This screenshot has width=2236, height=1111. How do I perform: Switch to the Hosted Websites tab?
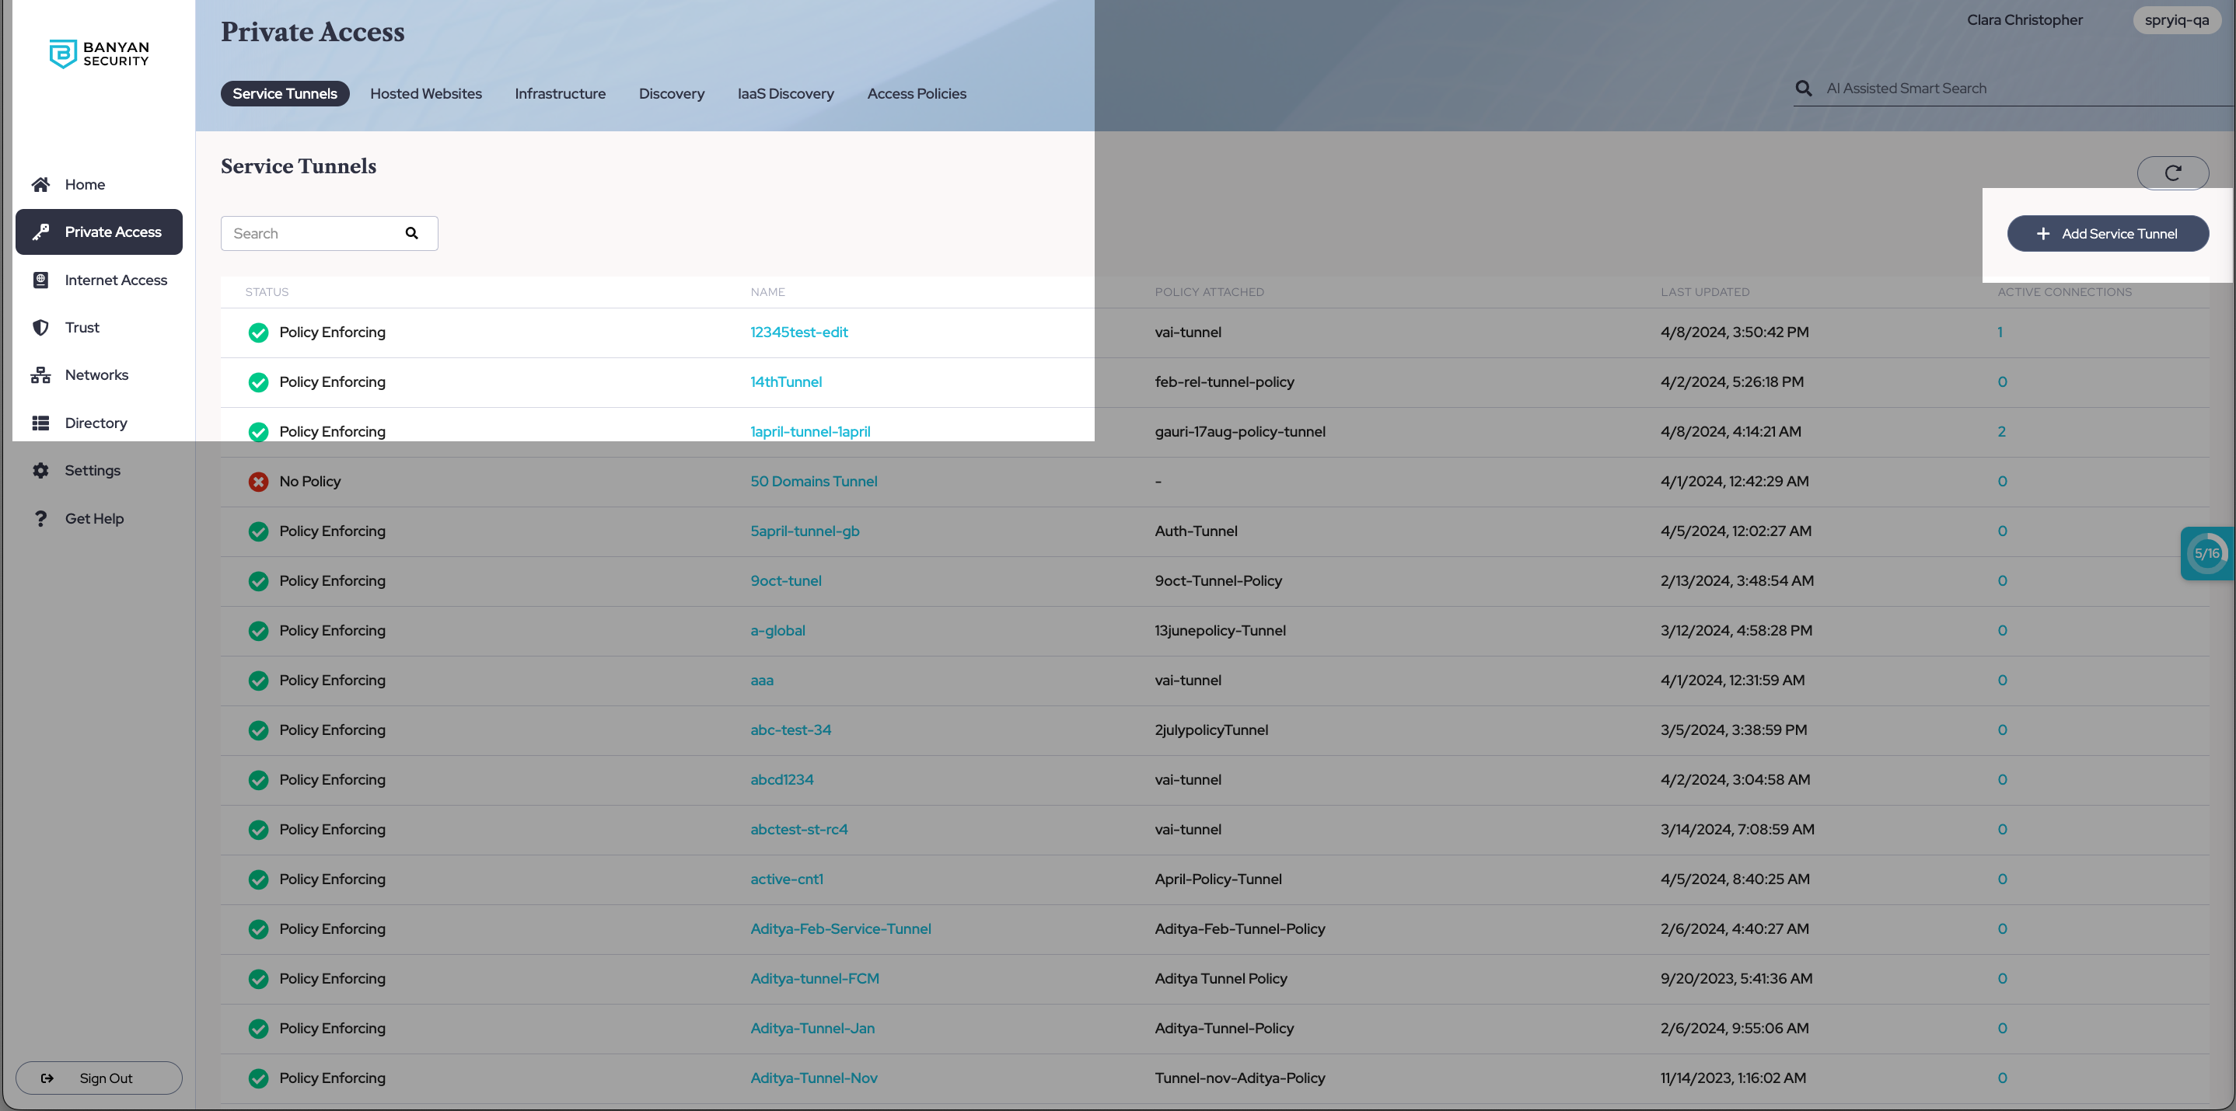[x=425, y=94]
